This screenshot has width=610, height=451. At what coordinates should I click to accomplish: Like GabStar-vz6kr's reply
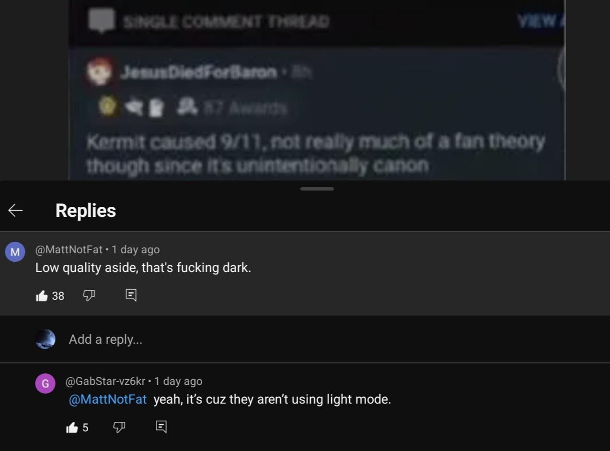[x=72, y=428]
